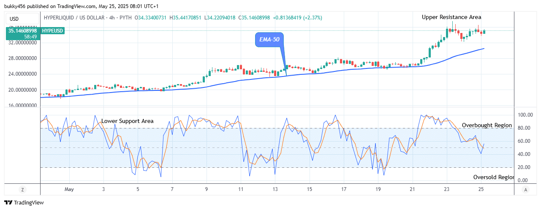
Task: Click the TradingView footer text
Action: (x=29, y=203)
